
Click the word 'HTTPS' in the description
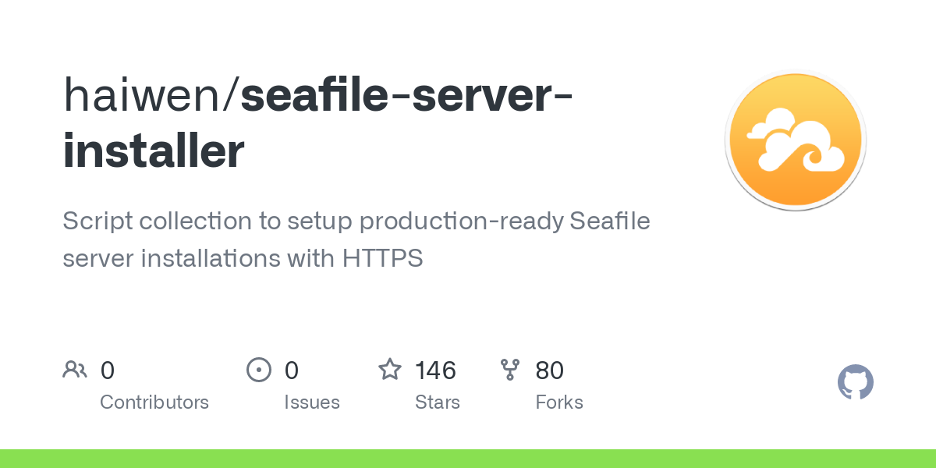pos(382,257)
